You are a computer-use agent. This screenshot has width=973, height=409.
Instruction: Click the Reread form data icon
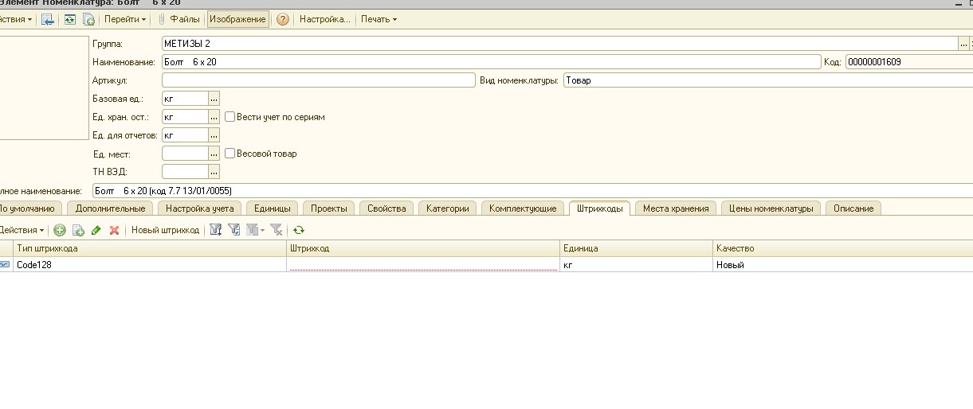70,19
